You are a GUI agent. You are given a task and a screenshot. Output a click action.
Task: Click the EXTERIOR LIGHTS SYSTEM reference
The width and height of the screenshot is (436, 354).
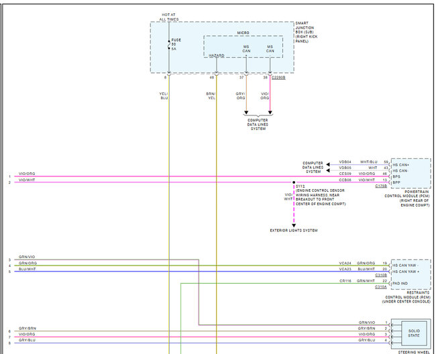coord(294,231)
